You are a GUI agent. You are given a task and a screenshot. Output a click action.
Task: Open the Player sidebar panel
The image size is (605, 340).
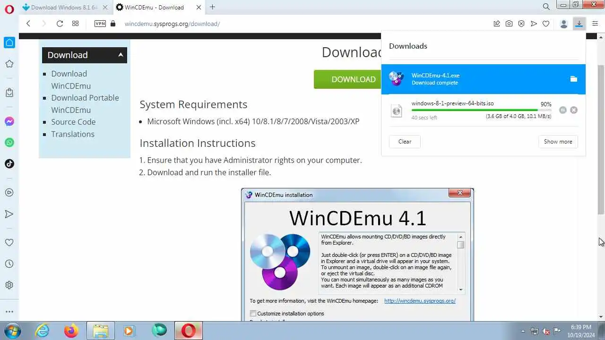9,193
